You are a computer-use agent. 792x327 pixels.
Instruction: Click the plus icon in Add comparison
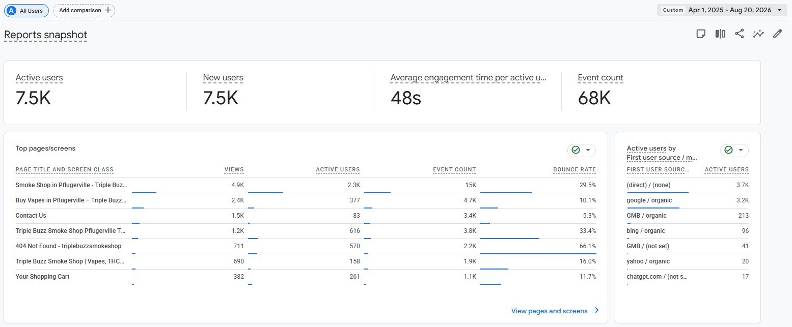(x=107, y=10)
